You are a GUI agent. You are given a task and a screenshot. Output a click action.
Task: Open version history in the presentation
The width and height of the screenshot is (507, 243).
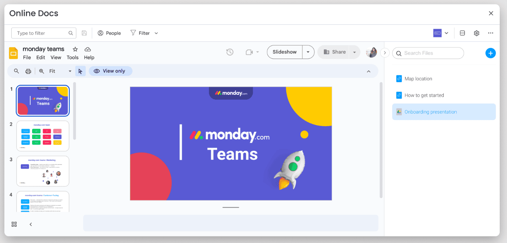[x=230, y=52]
